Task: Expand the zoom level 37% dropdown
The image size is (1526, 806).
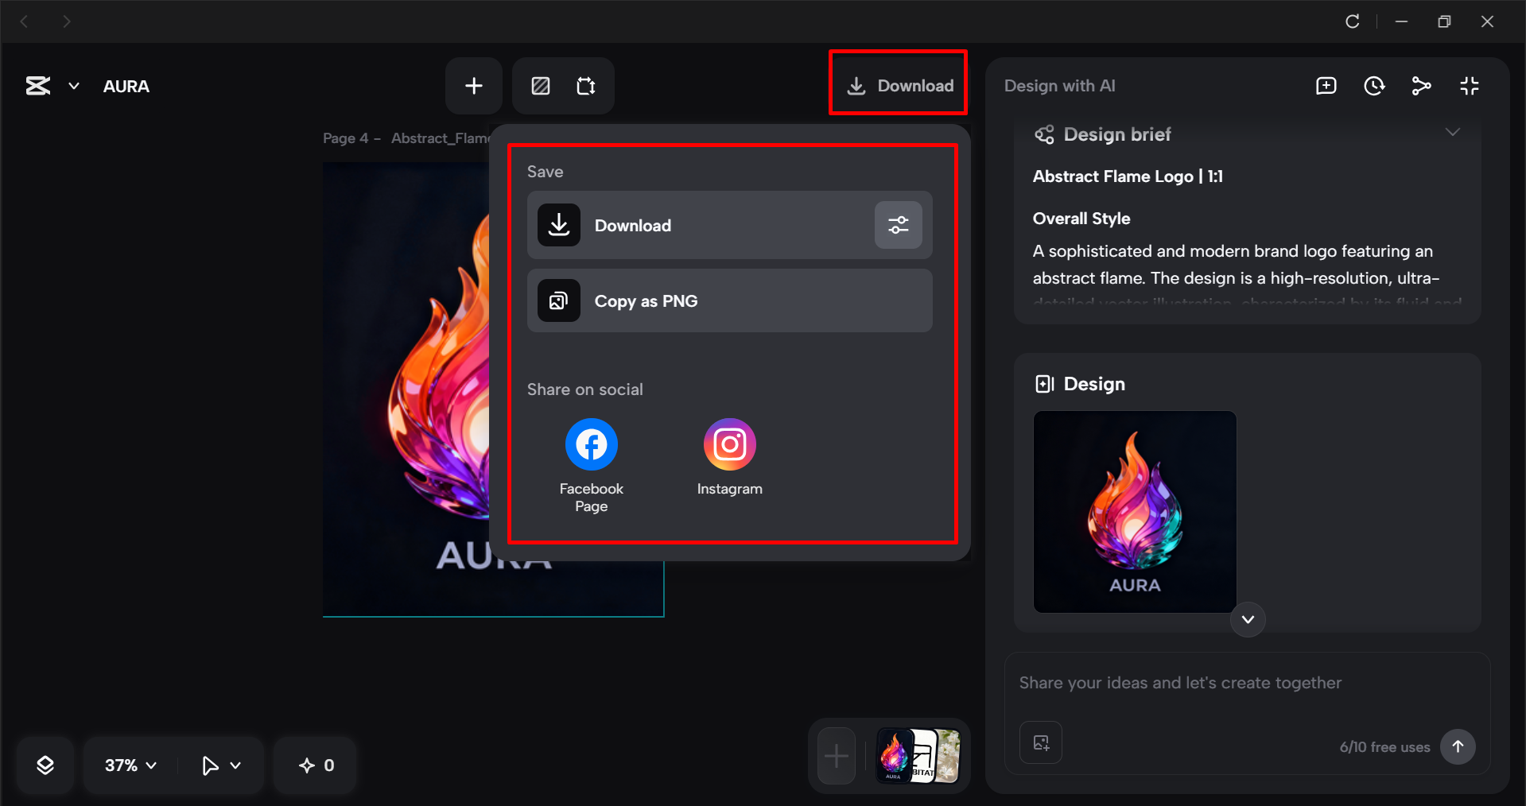Action: click(x=128, y=765)
